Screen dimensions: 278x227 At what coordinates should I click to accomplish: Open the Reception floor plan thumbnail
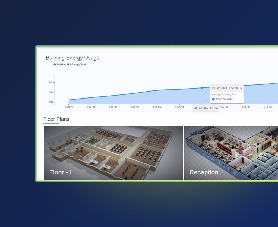[x=231, y=153]
